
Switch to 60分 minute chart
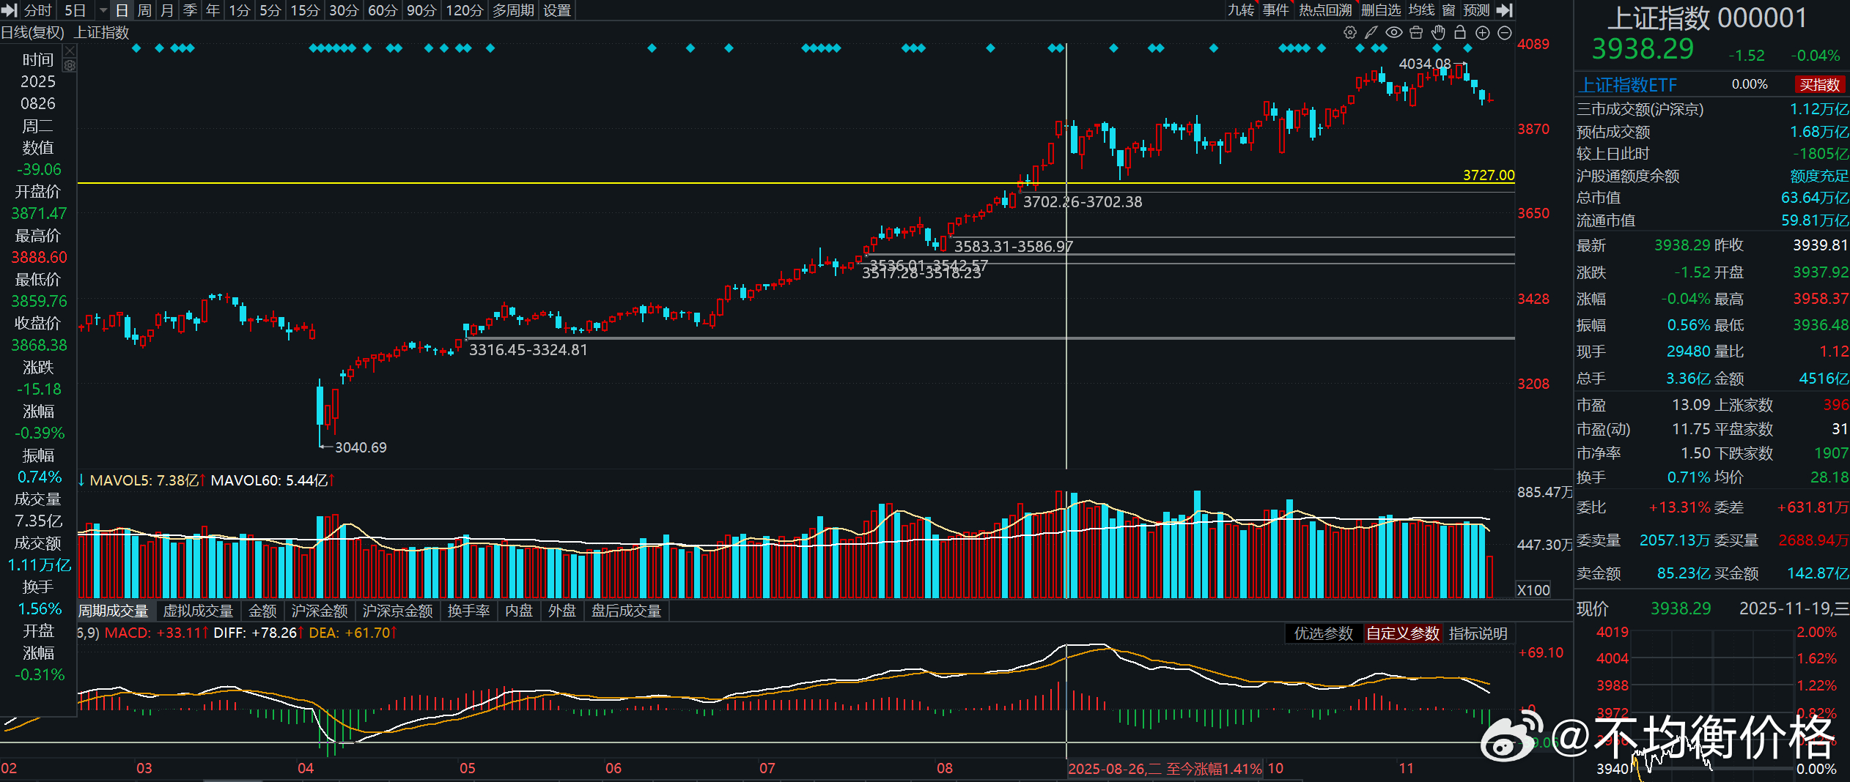point(383,10)
